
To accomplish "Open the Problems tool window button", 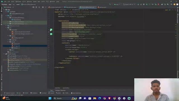I will (34, 93).
